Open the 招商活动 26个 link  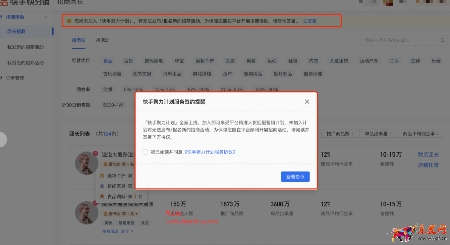[x=118, y=231]
